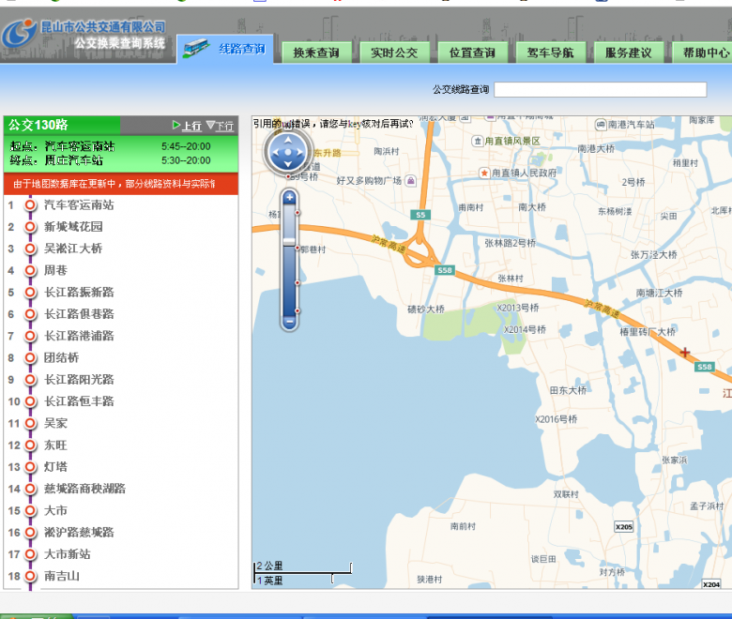
Task: Select stop 大市新站 in the route list
Action: [67, 554]
